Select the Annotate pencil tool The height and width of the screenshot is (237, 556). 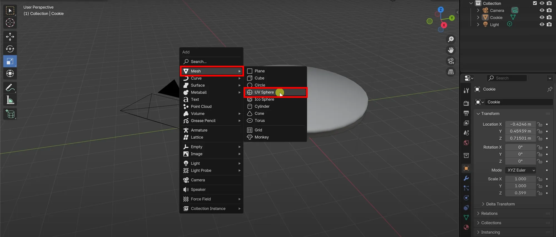tap(10, 88)
